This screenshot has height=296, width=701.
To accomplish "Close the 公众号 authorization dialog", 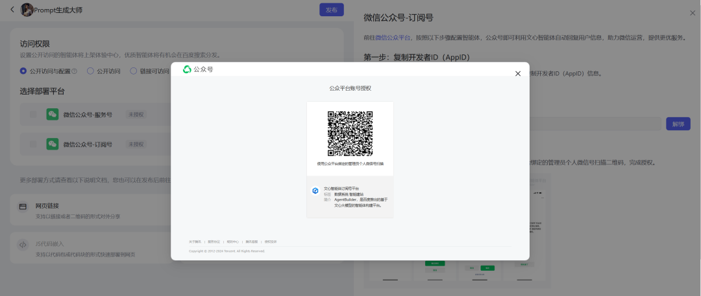I will (x=518, y=74).
